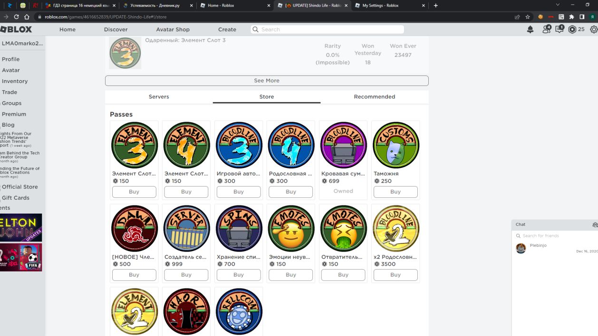Open the Roblox notifications bell

[530, 29]
